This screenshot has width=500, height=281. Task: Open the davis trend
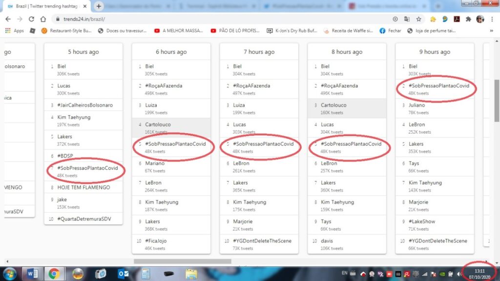[327, 241]
